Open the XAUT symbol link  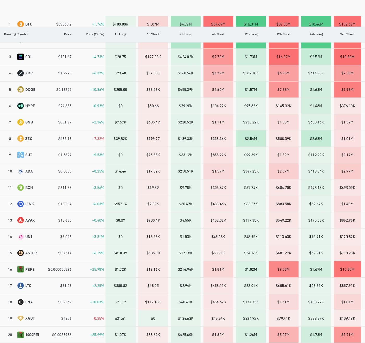pos(30,319)
